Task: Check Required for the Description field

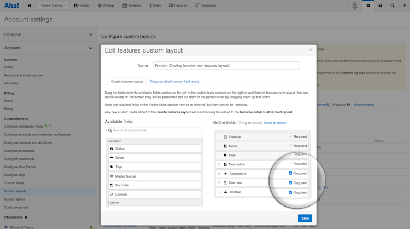Action: click(290, 163)
